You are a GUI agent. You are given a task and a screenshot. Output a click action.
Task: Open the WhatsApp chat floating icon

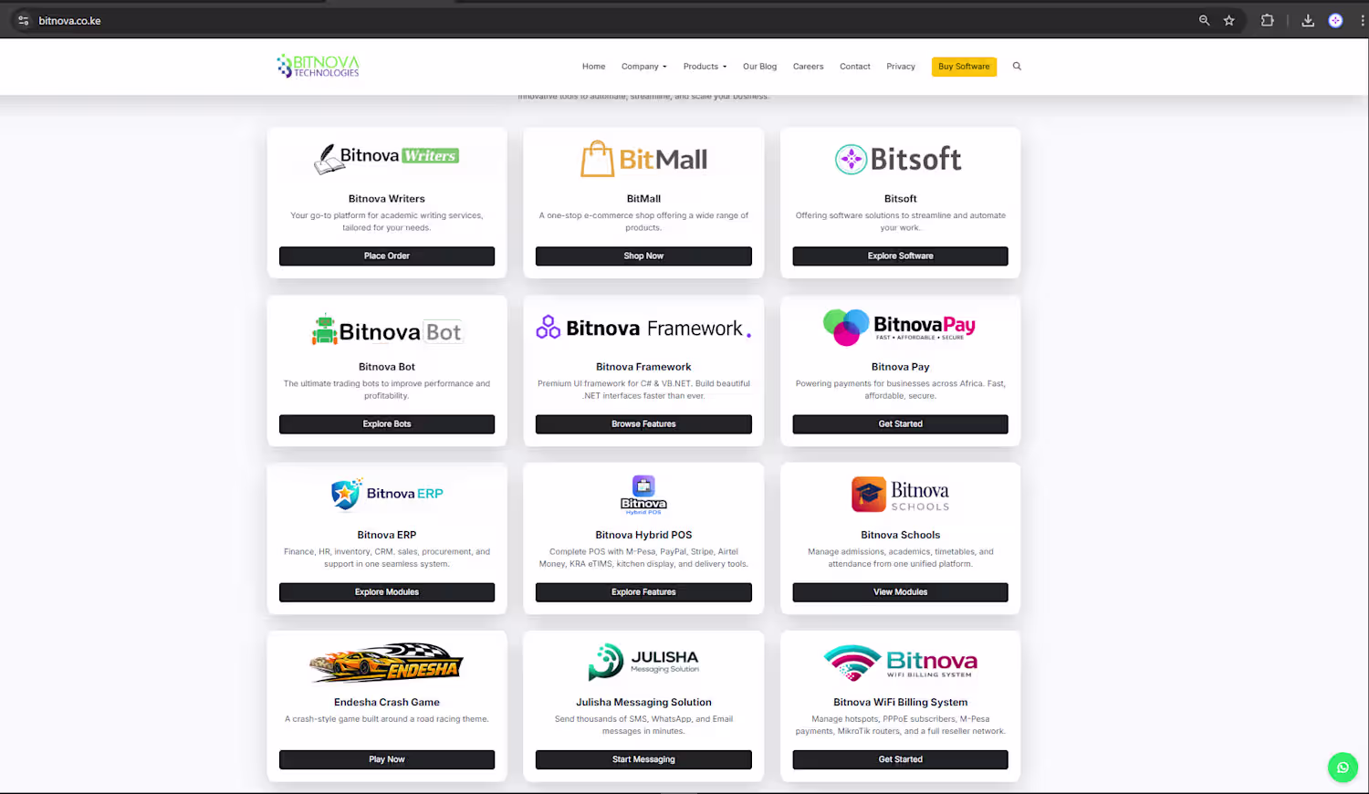pyautogui.click(x=1343, y=768)
